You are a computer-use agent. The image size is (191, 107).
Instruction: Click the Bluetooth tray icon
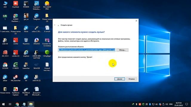click(x=150, y=104)
